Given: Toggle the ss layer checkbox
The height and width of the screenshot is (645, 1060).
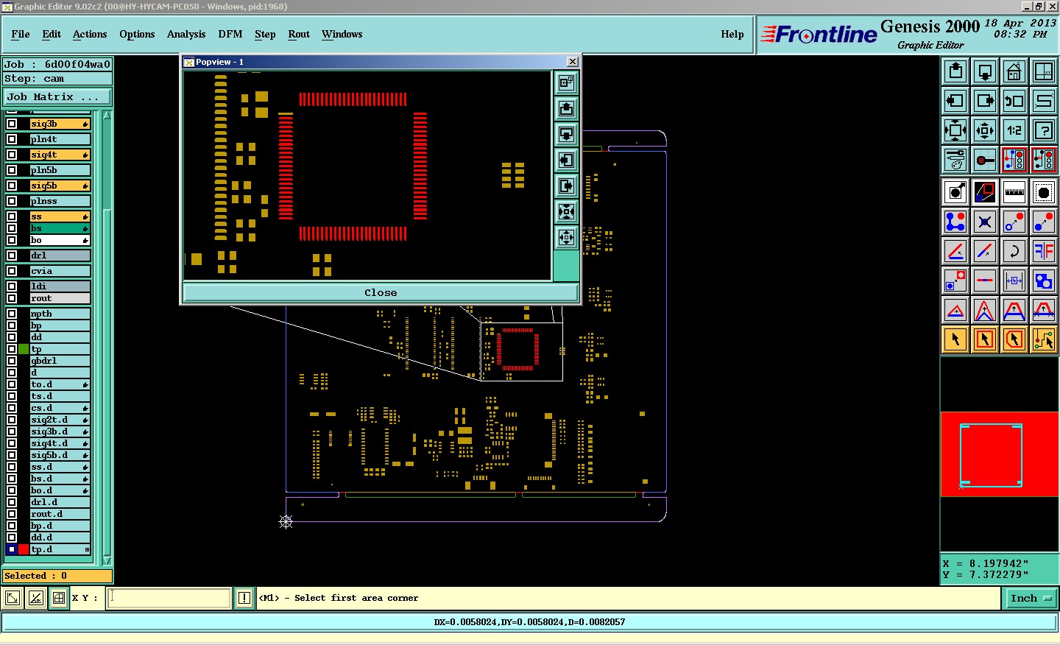Looking at the screenshot, I should pyautogui.click(x=12, y=216).
